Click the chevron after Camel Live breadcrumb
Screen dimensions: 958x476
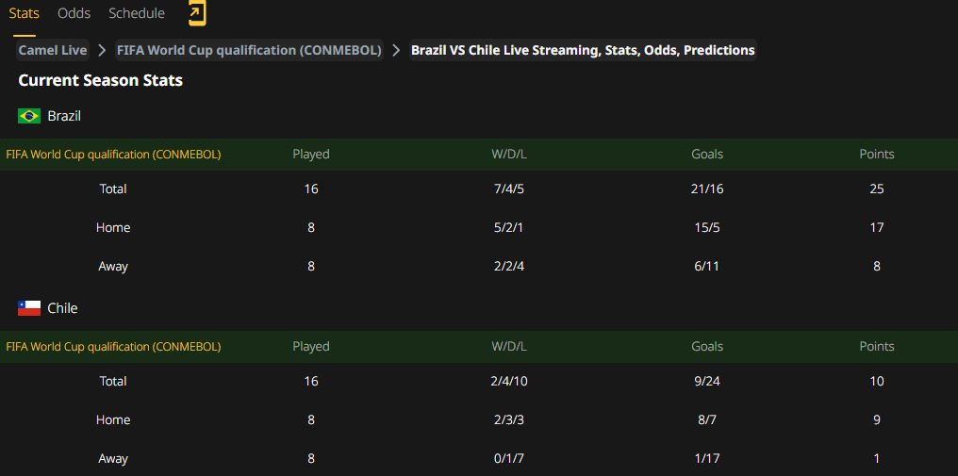click(103, 50)
